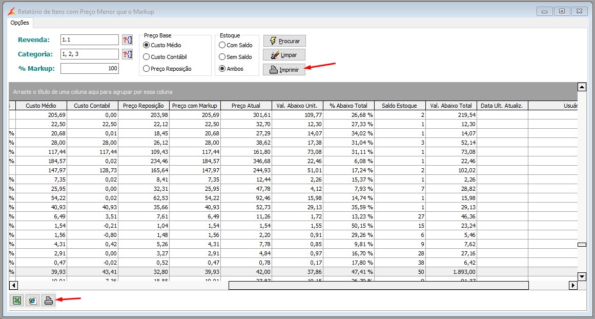595x319 pixels.
Task: Focus the % Markup input field
Action: pyautogui.click(x=90, y=68)
